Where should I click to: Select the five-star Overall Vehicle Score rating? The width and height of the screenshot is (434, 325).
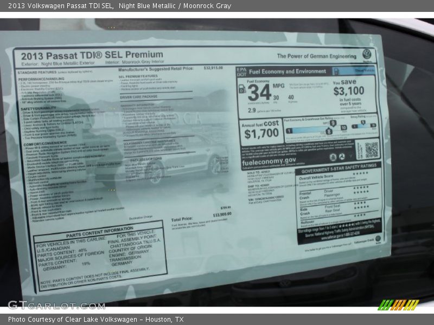[x=361, y=174]
